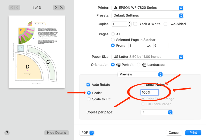
Task: Enable the Black & White checkbox
Action: [135, 24]
